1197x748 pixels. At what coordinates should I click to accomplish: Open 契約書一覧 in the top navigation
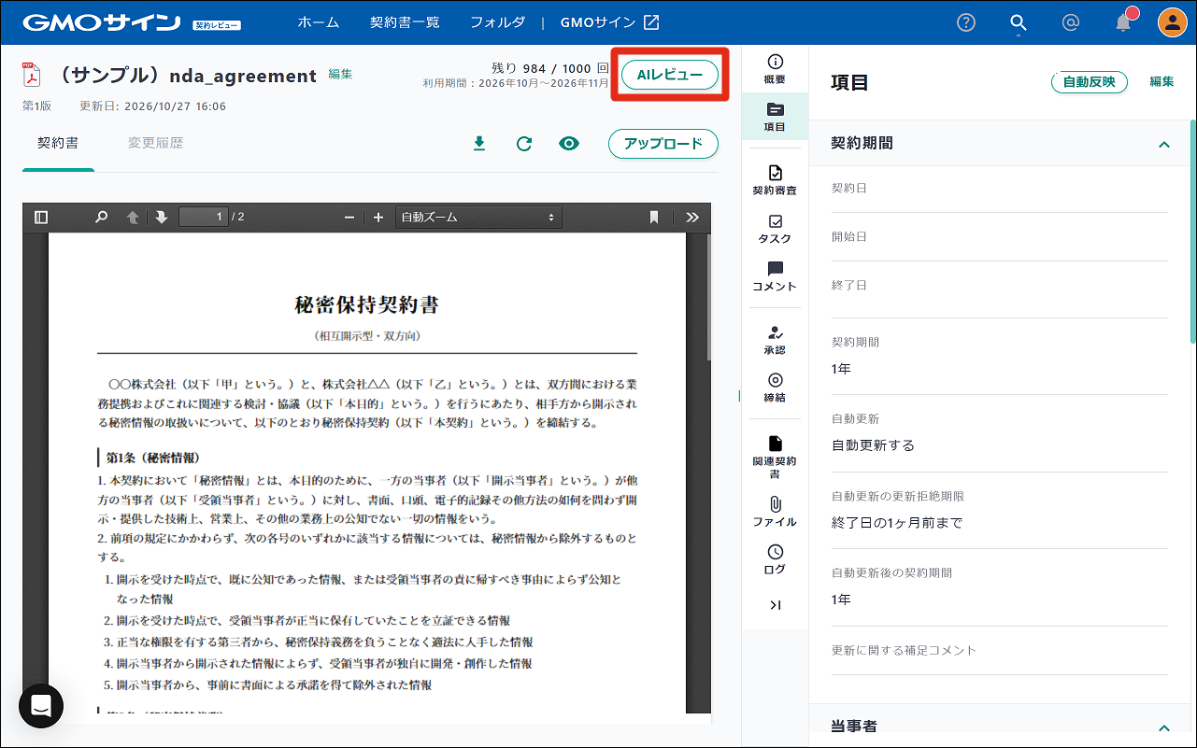(x=405, y=22)
